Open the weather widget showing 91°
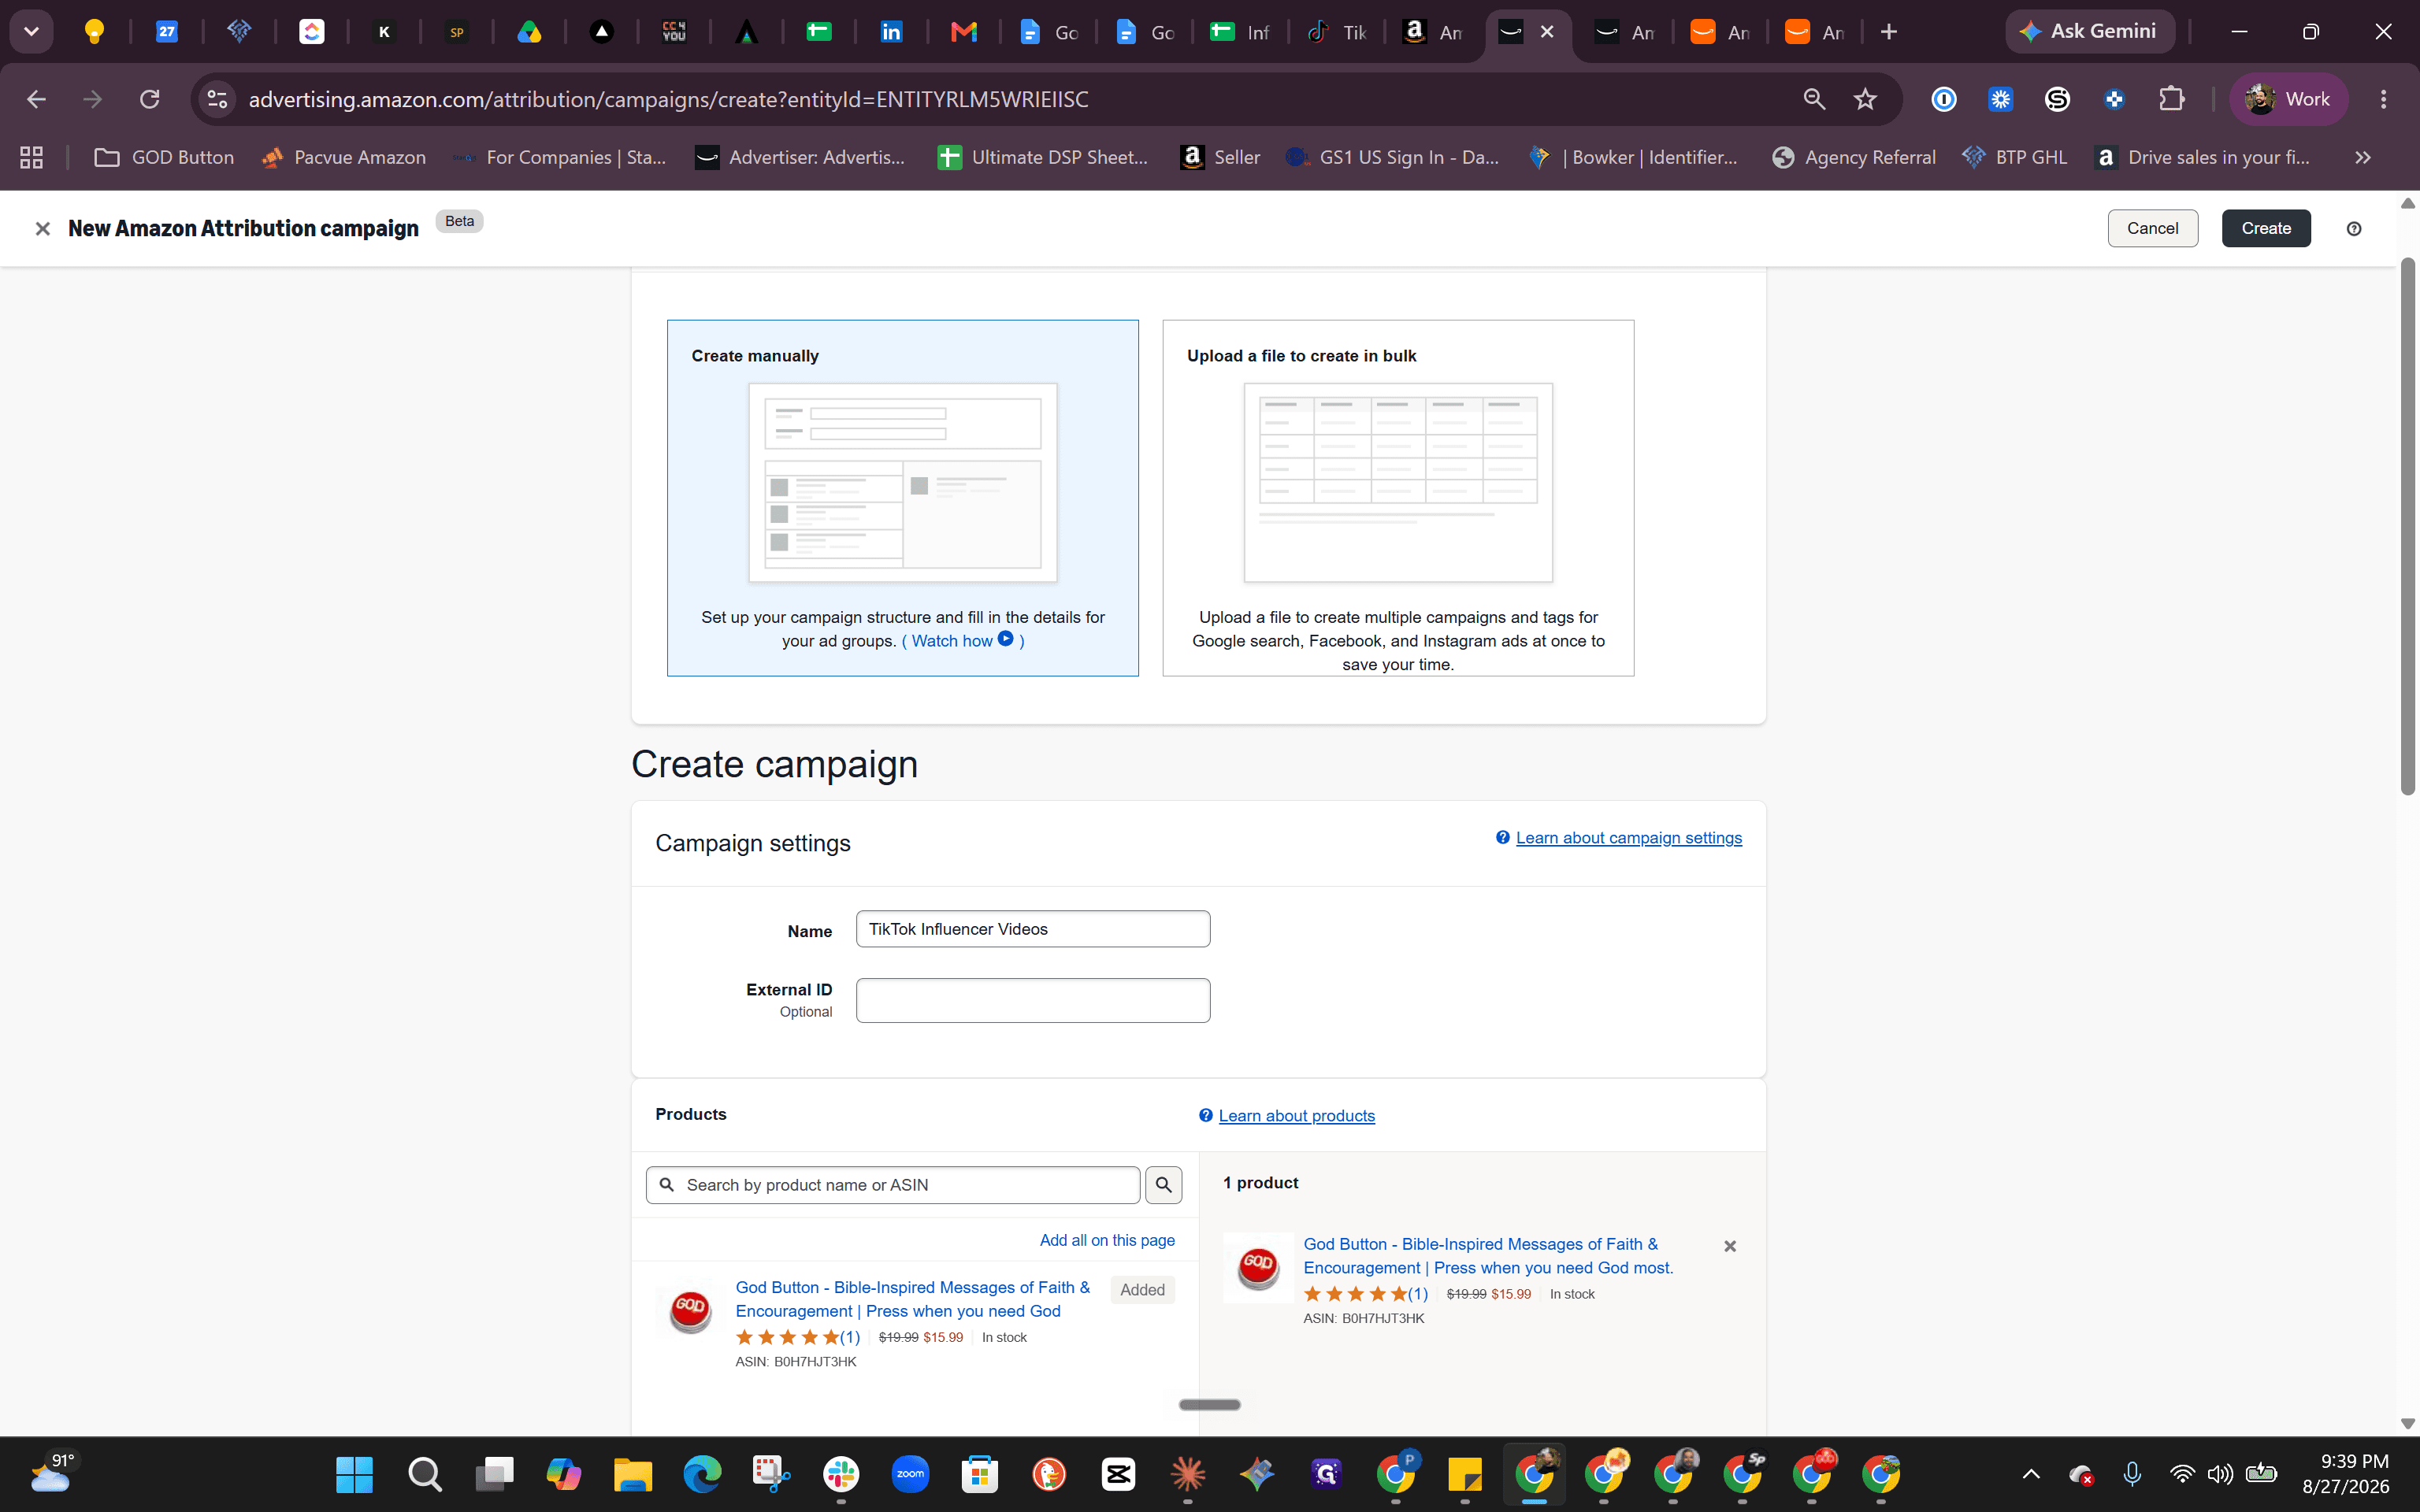This screenshot has width=2420, height=1512. [x=52, y=1473]
